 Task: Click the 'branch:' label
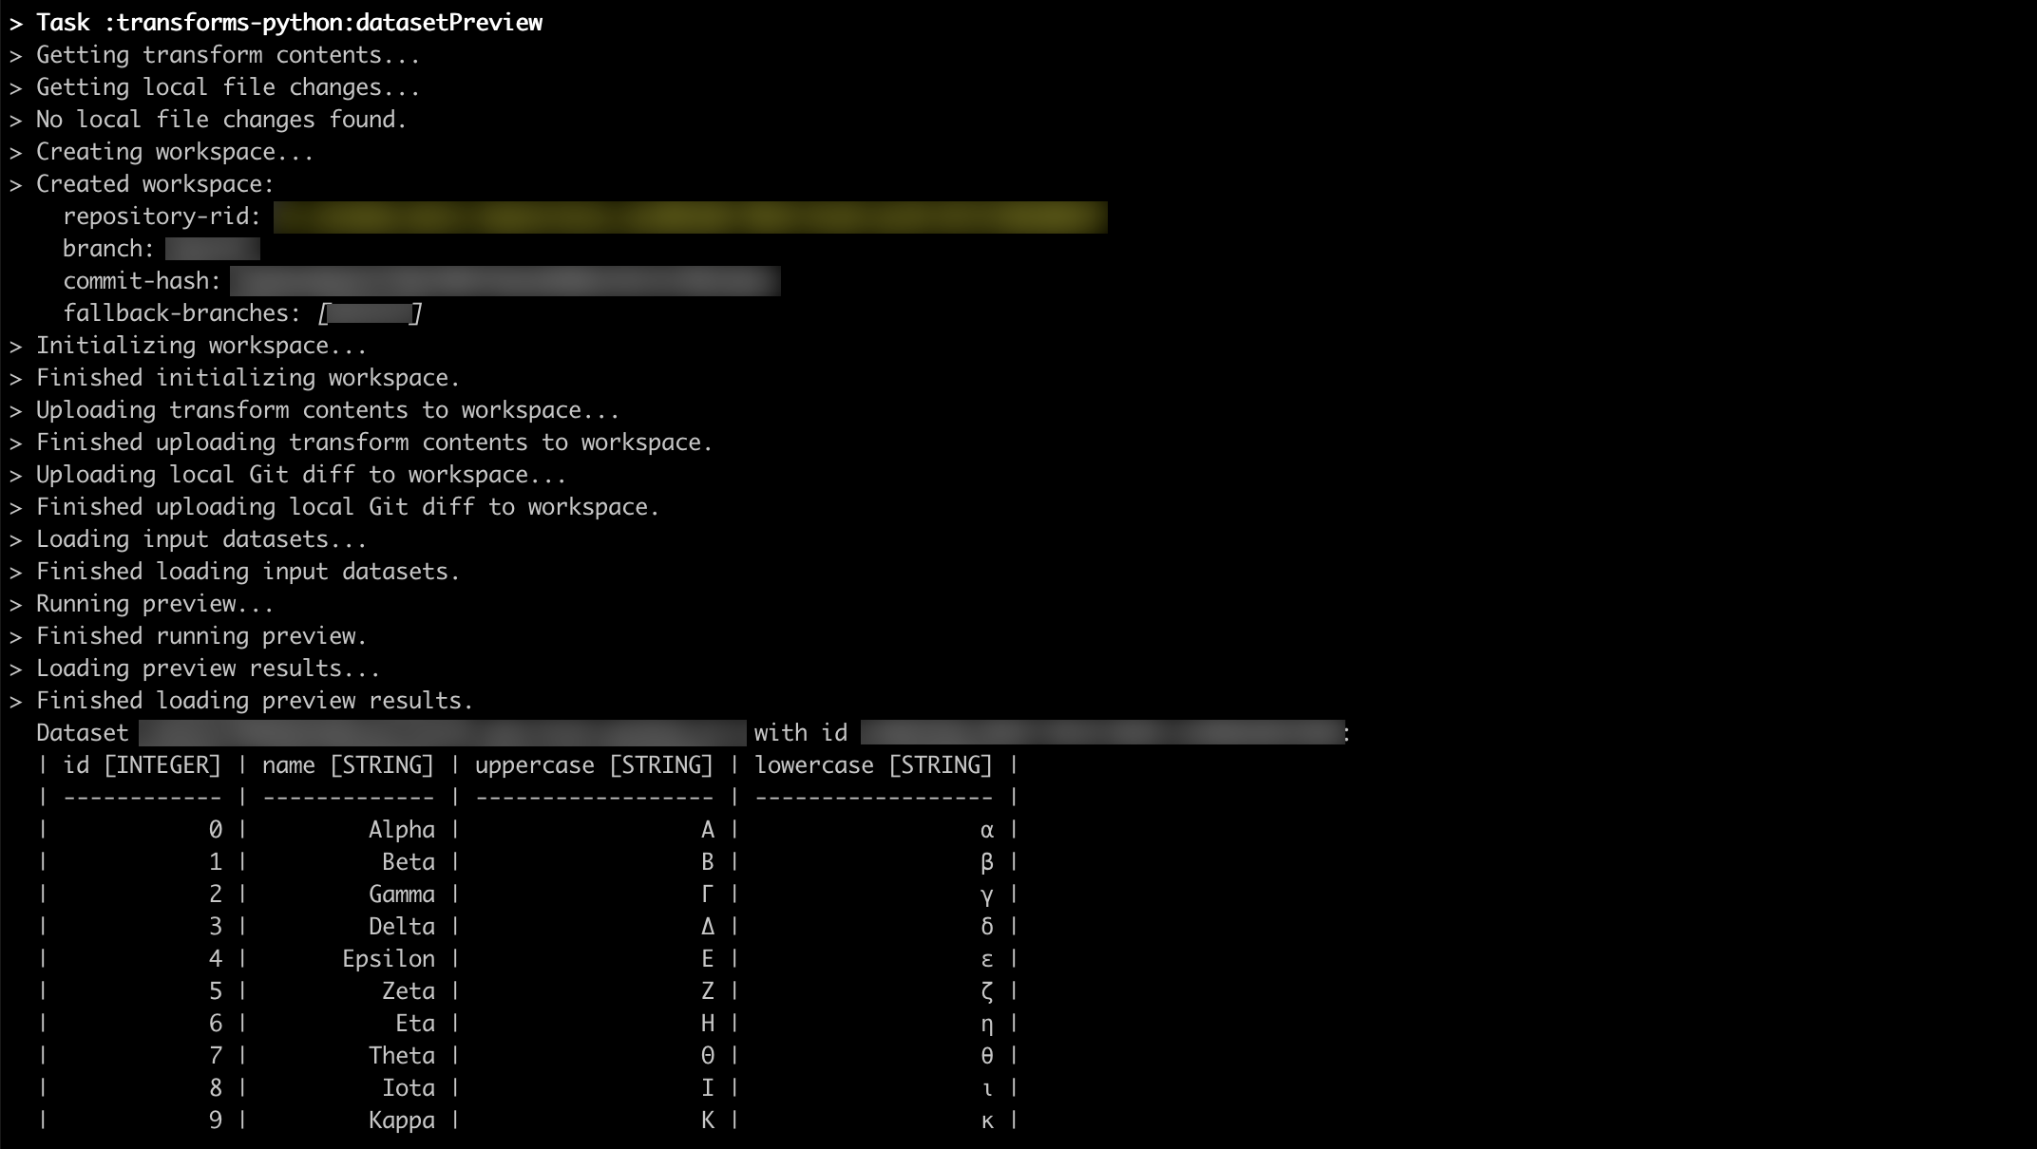click(x=108, y=249)
